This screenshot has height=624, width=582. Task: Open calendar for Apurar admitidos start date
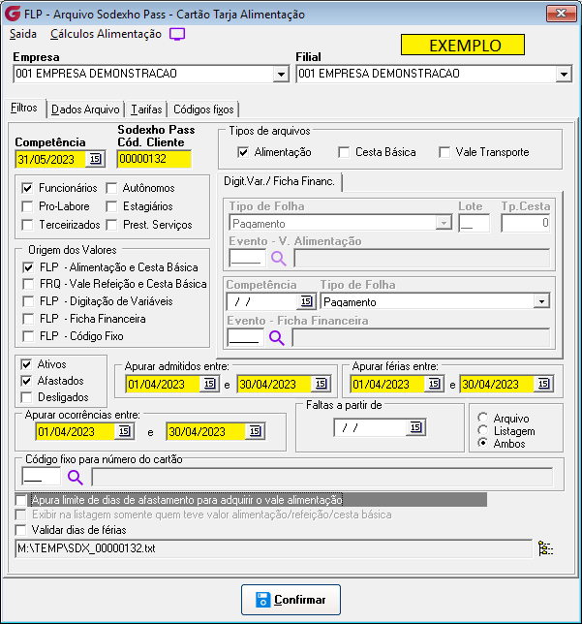(x=209, y=384)
